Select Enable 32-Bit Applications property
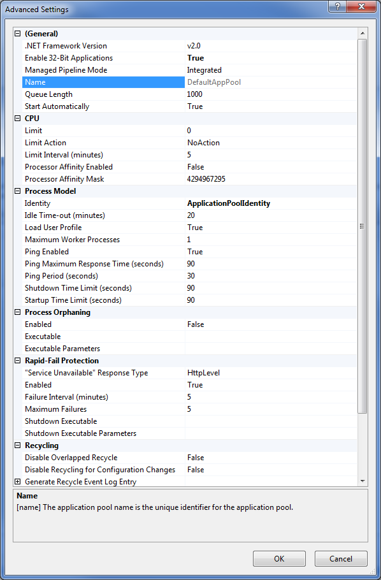The width and height of the screenshot is (381, 580). [x=104, y=58]
